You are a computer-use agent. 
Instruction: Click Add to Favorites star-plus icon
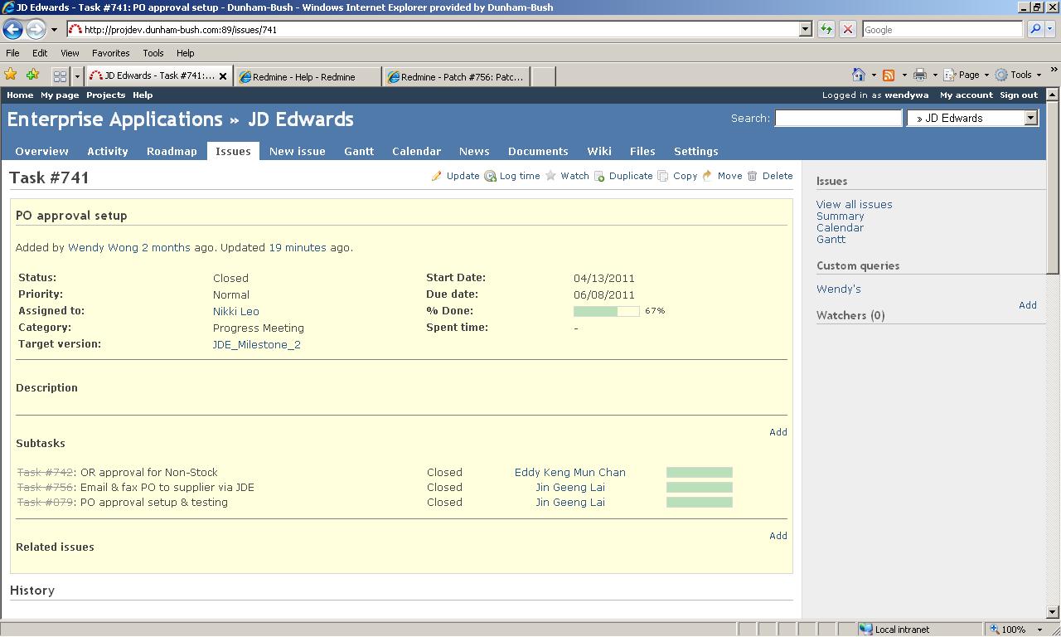click(x=32, y=75)
